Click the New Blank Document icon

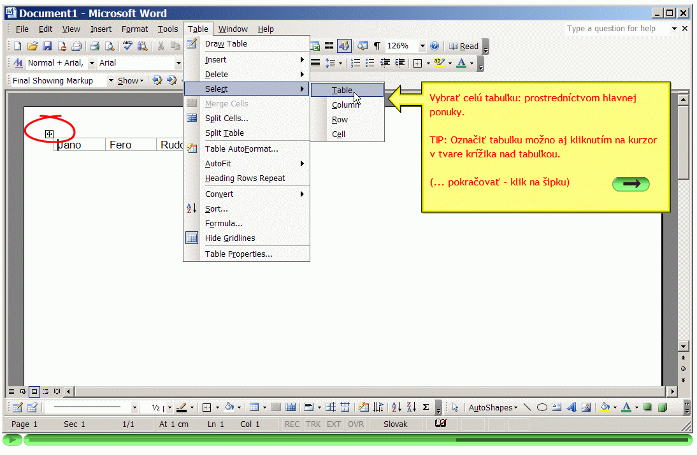(17, 46)
